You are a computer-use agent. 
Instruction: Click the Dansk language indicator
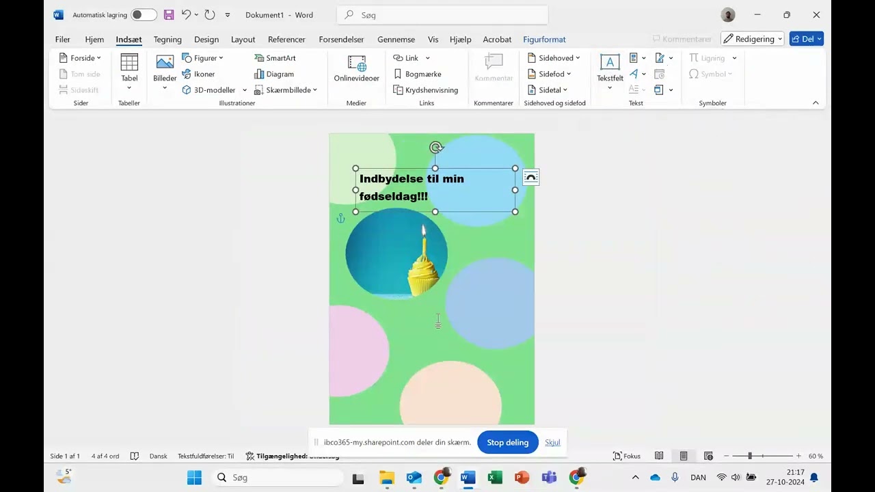tap(158, 456)
